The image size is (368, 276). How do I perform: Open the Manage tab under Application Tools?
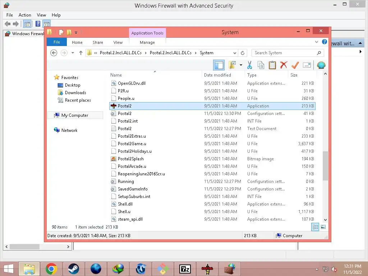(147, 42)
